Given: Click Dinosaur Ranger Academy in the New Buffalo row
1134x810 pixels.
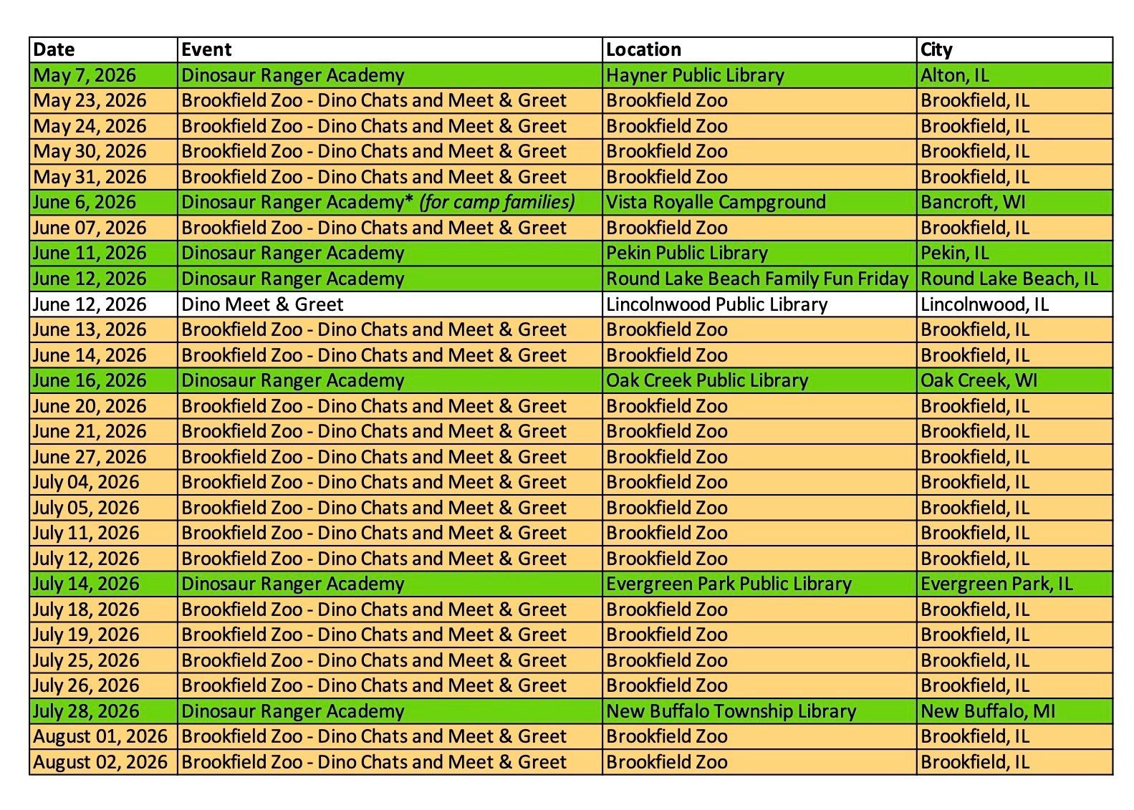Looking at the screenshot, I should coord(390,711).
